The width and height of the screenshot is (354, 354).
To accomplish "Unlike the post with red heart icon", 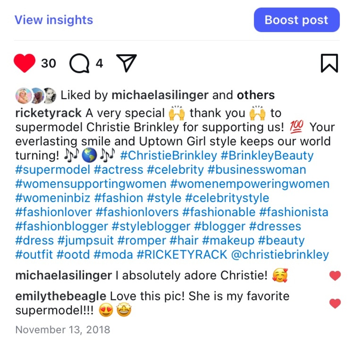I will [24, 63].
